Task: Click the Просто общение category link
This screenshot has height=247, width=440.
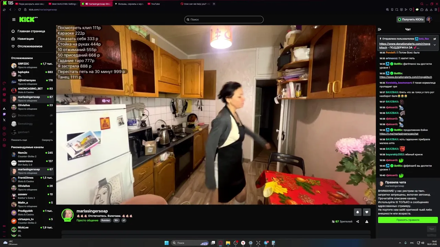Action: [87, 220]
